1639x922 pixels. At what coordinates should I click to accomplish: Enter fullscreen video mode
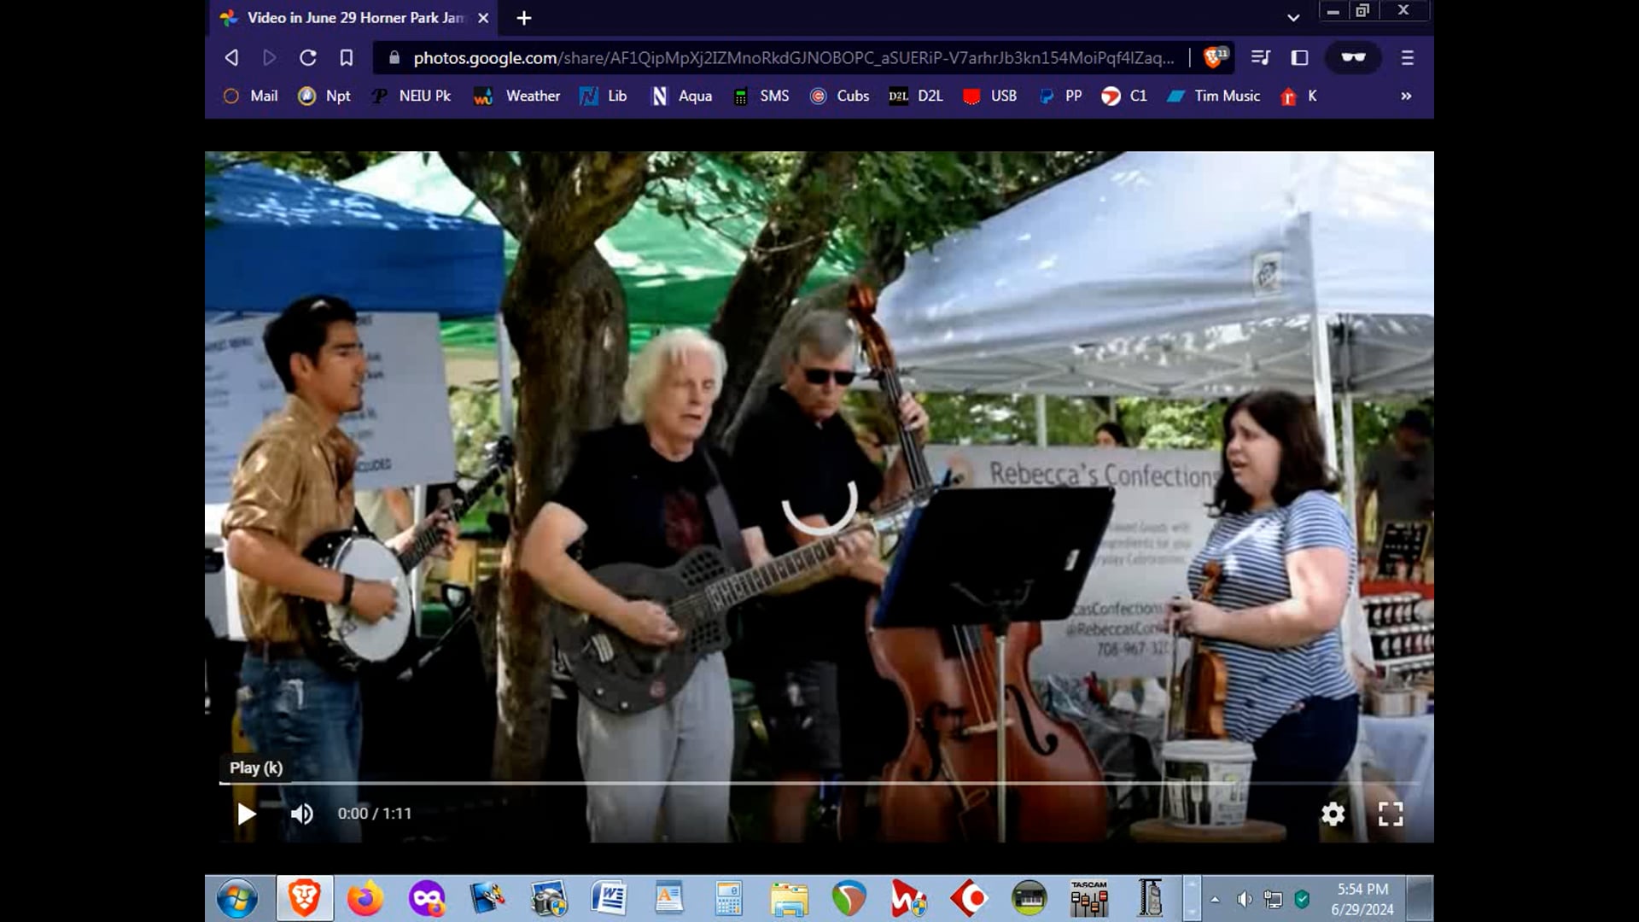tap(1391, 814)
